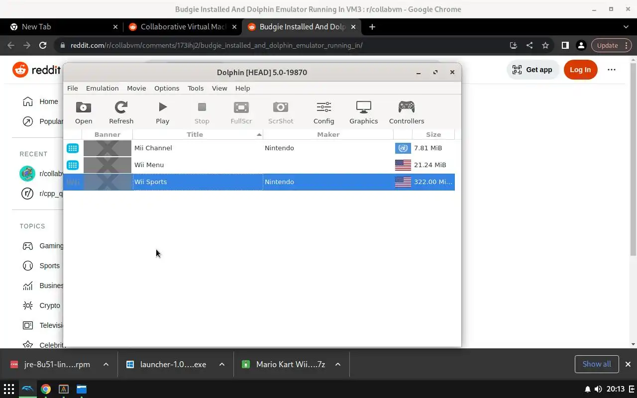
Task: Bookmark this page with the star icon
Action: 545,45
